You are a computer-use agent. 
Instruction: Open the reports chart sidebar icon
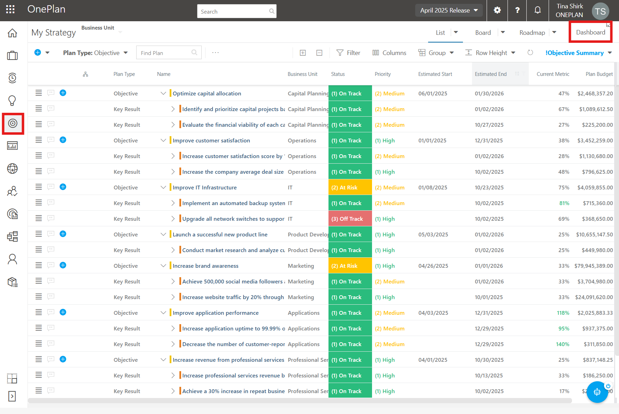pyautogui.click(x=13, y=146)
